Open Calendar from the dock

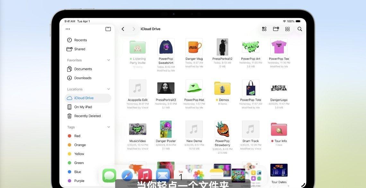pyautogui.click(x=181, y=175)
